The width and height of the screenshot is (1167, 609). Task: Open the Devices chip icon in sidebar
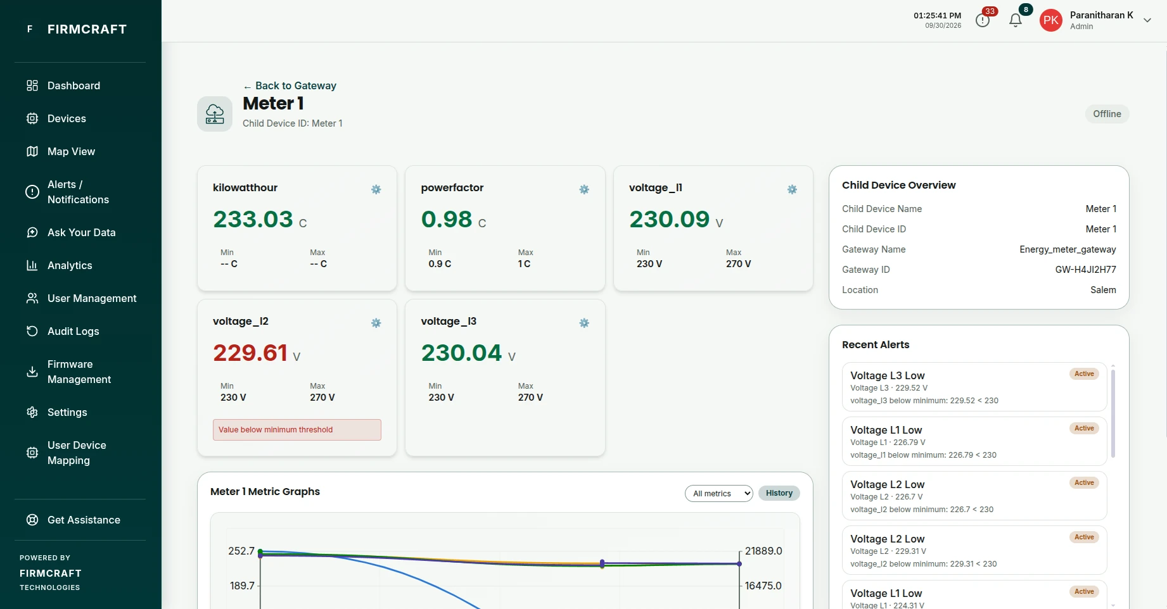pos(32,118)
